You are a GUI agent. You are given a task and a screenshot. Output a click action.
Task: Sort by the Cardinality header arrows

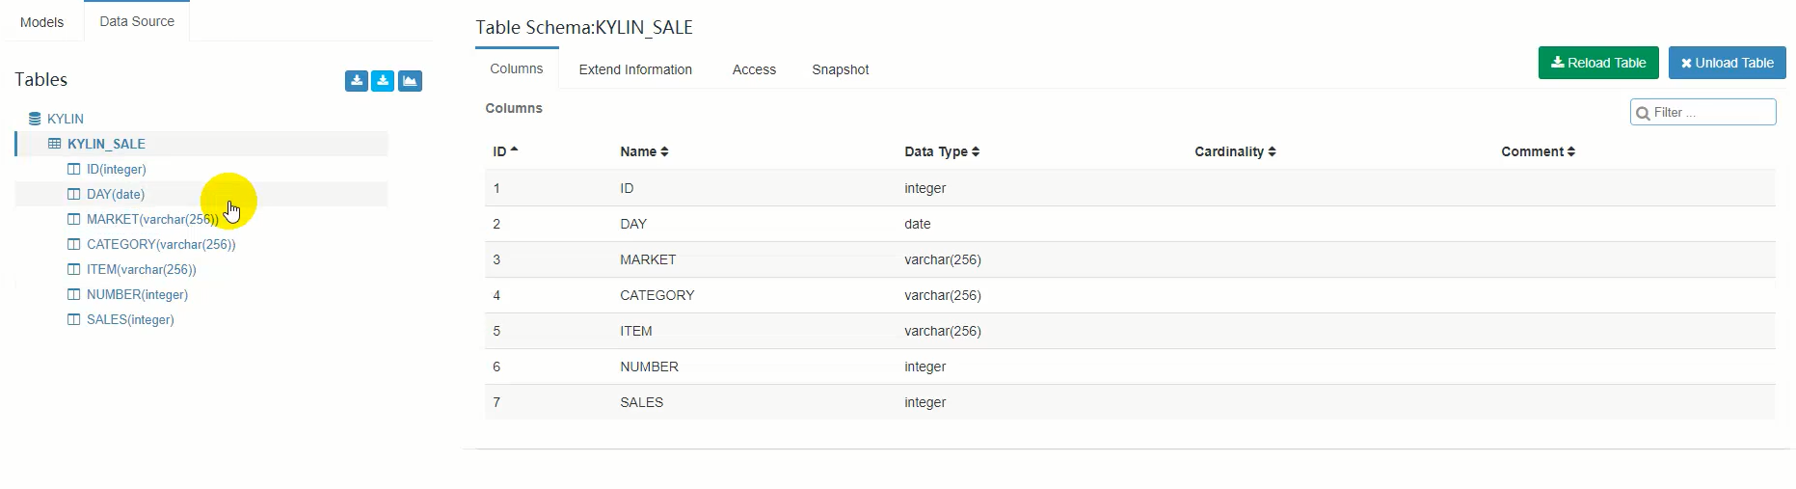click(x=1272, y=152)
